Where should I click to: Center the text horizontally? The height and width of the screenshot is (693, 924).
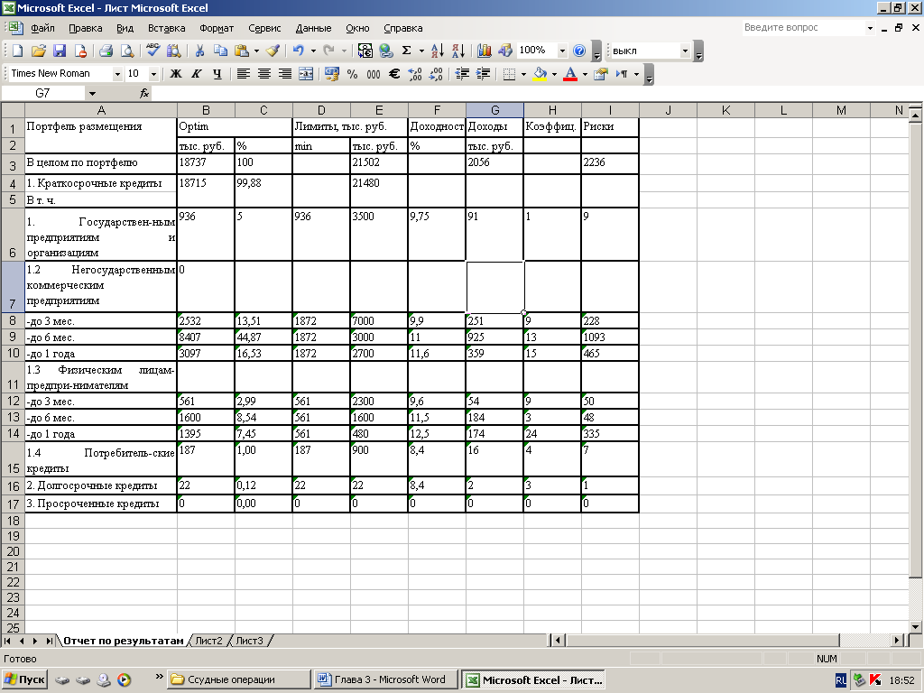[x=264, y=74]
